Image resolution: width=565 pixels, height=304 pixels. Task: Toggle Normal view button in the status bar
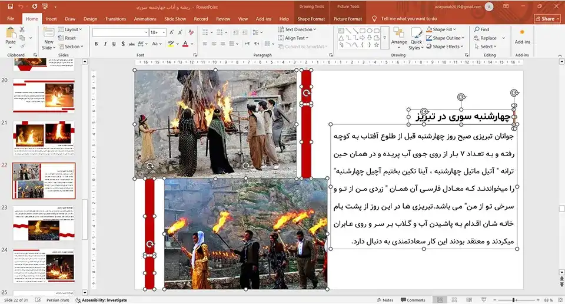coord(440,300)
